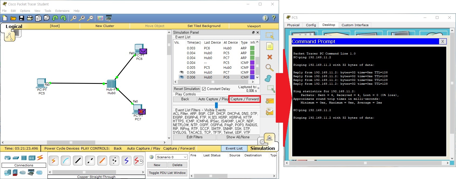The height and width of the screenshot is (179, 456).
Task: Click the Show All/None button
Action: [238, 137]
